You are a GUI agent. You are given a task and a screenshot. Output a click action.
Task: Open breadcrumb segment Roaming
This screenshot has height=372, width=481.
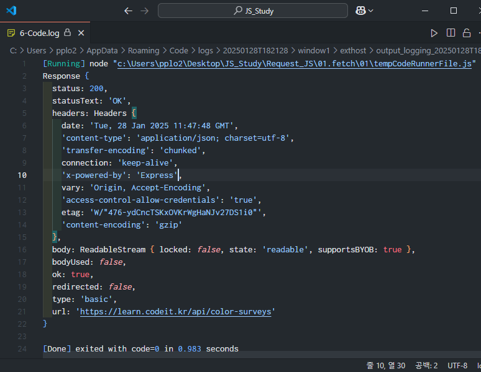point(144,50)
